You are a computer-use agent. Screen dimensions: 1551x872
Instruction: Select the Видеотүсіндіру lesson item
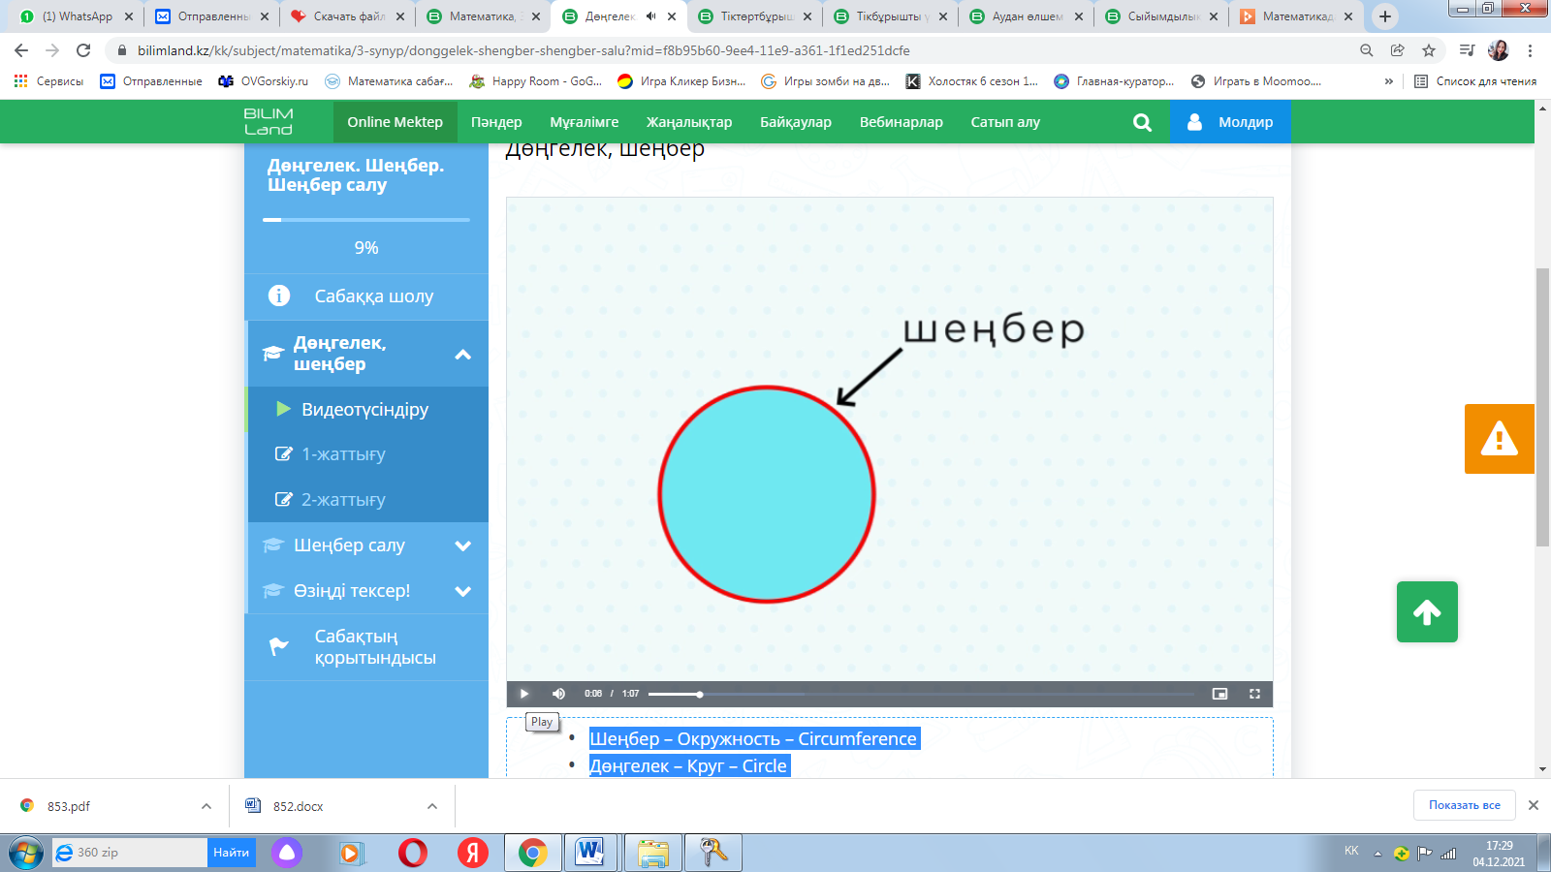click(x=366, y=410)
